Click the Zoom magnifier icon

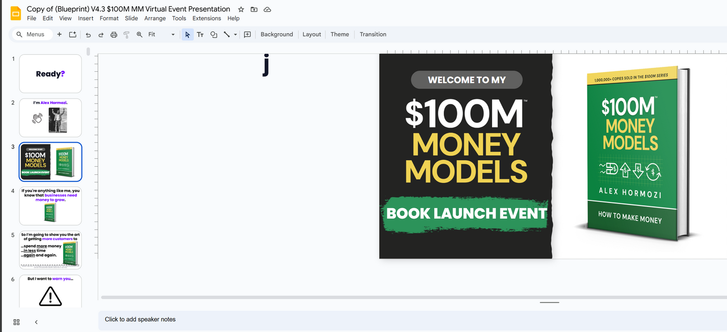[x=139, y=34]
